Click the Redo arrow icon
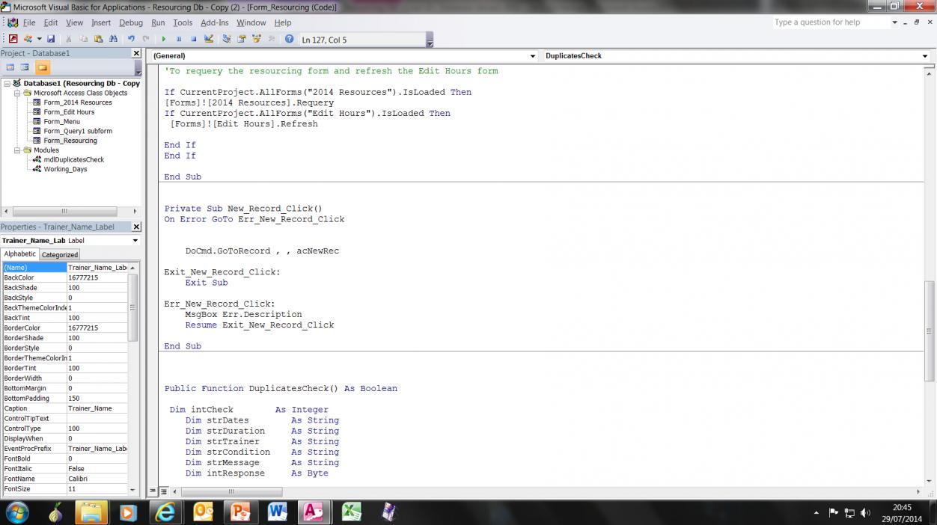Viewport: 937px width, 525px height. [146, 39]
